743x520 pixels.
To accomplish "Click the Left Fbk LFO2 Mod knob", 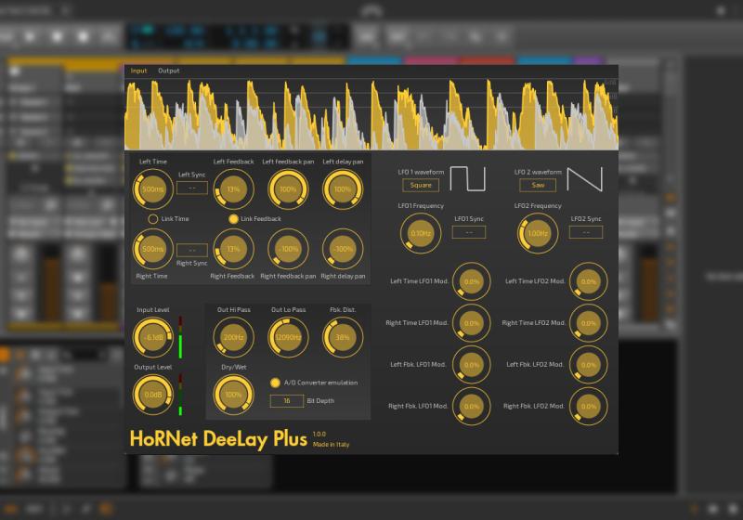I will click(x=589, y=365).
